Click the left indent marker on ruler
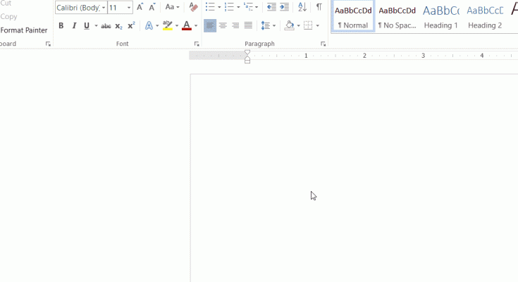518x282 pixels. (x=247, y=61)
